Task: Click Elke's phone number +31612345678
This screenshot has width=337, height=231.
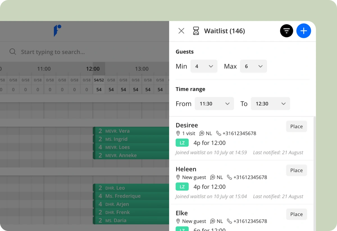Action: pyautogui.click(x=250, y=221)
